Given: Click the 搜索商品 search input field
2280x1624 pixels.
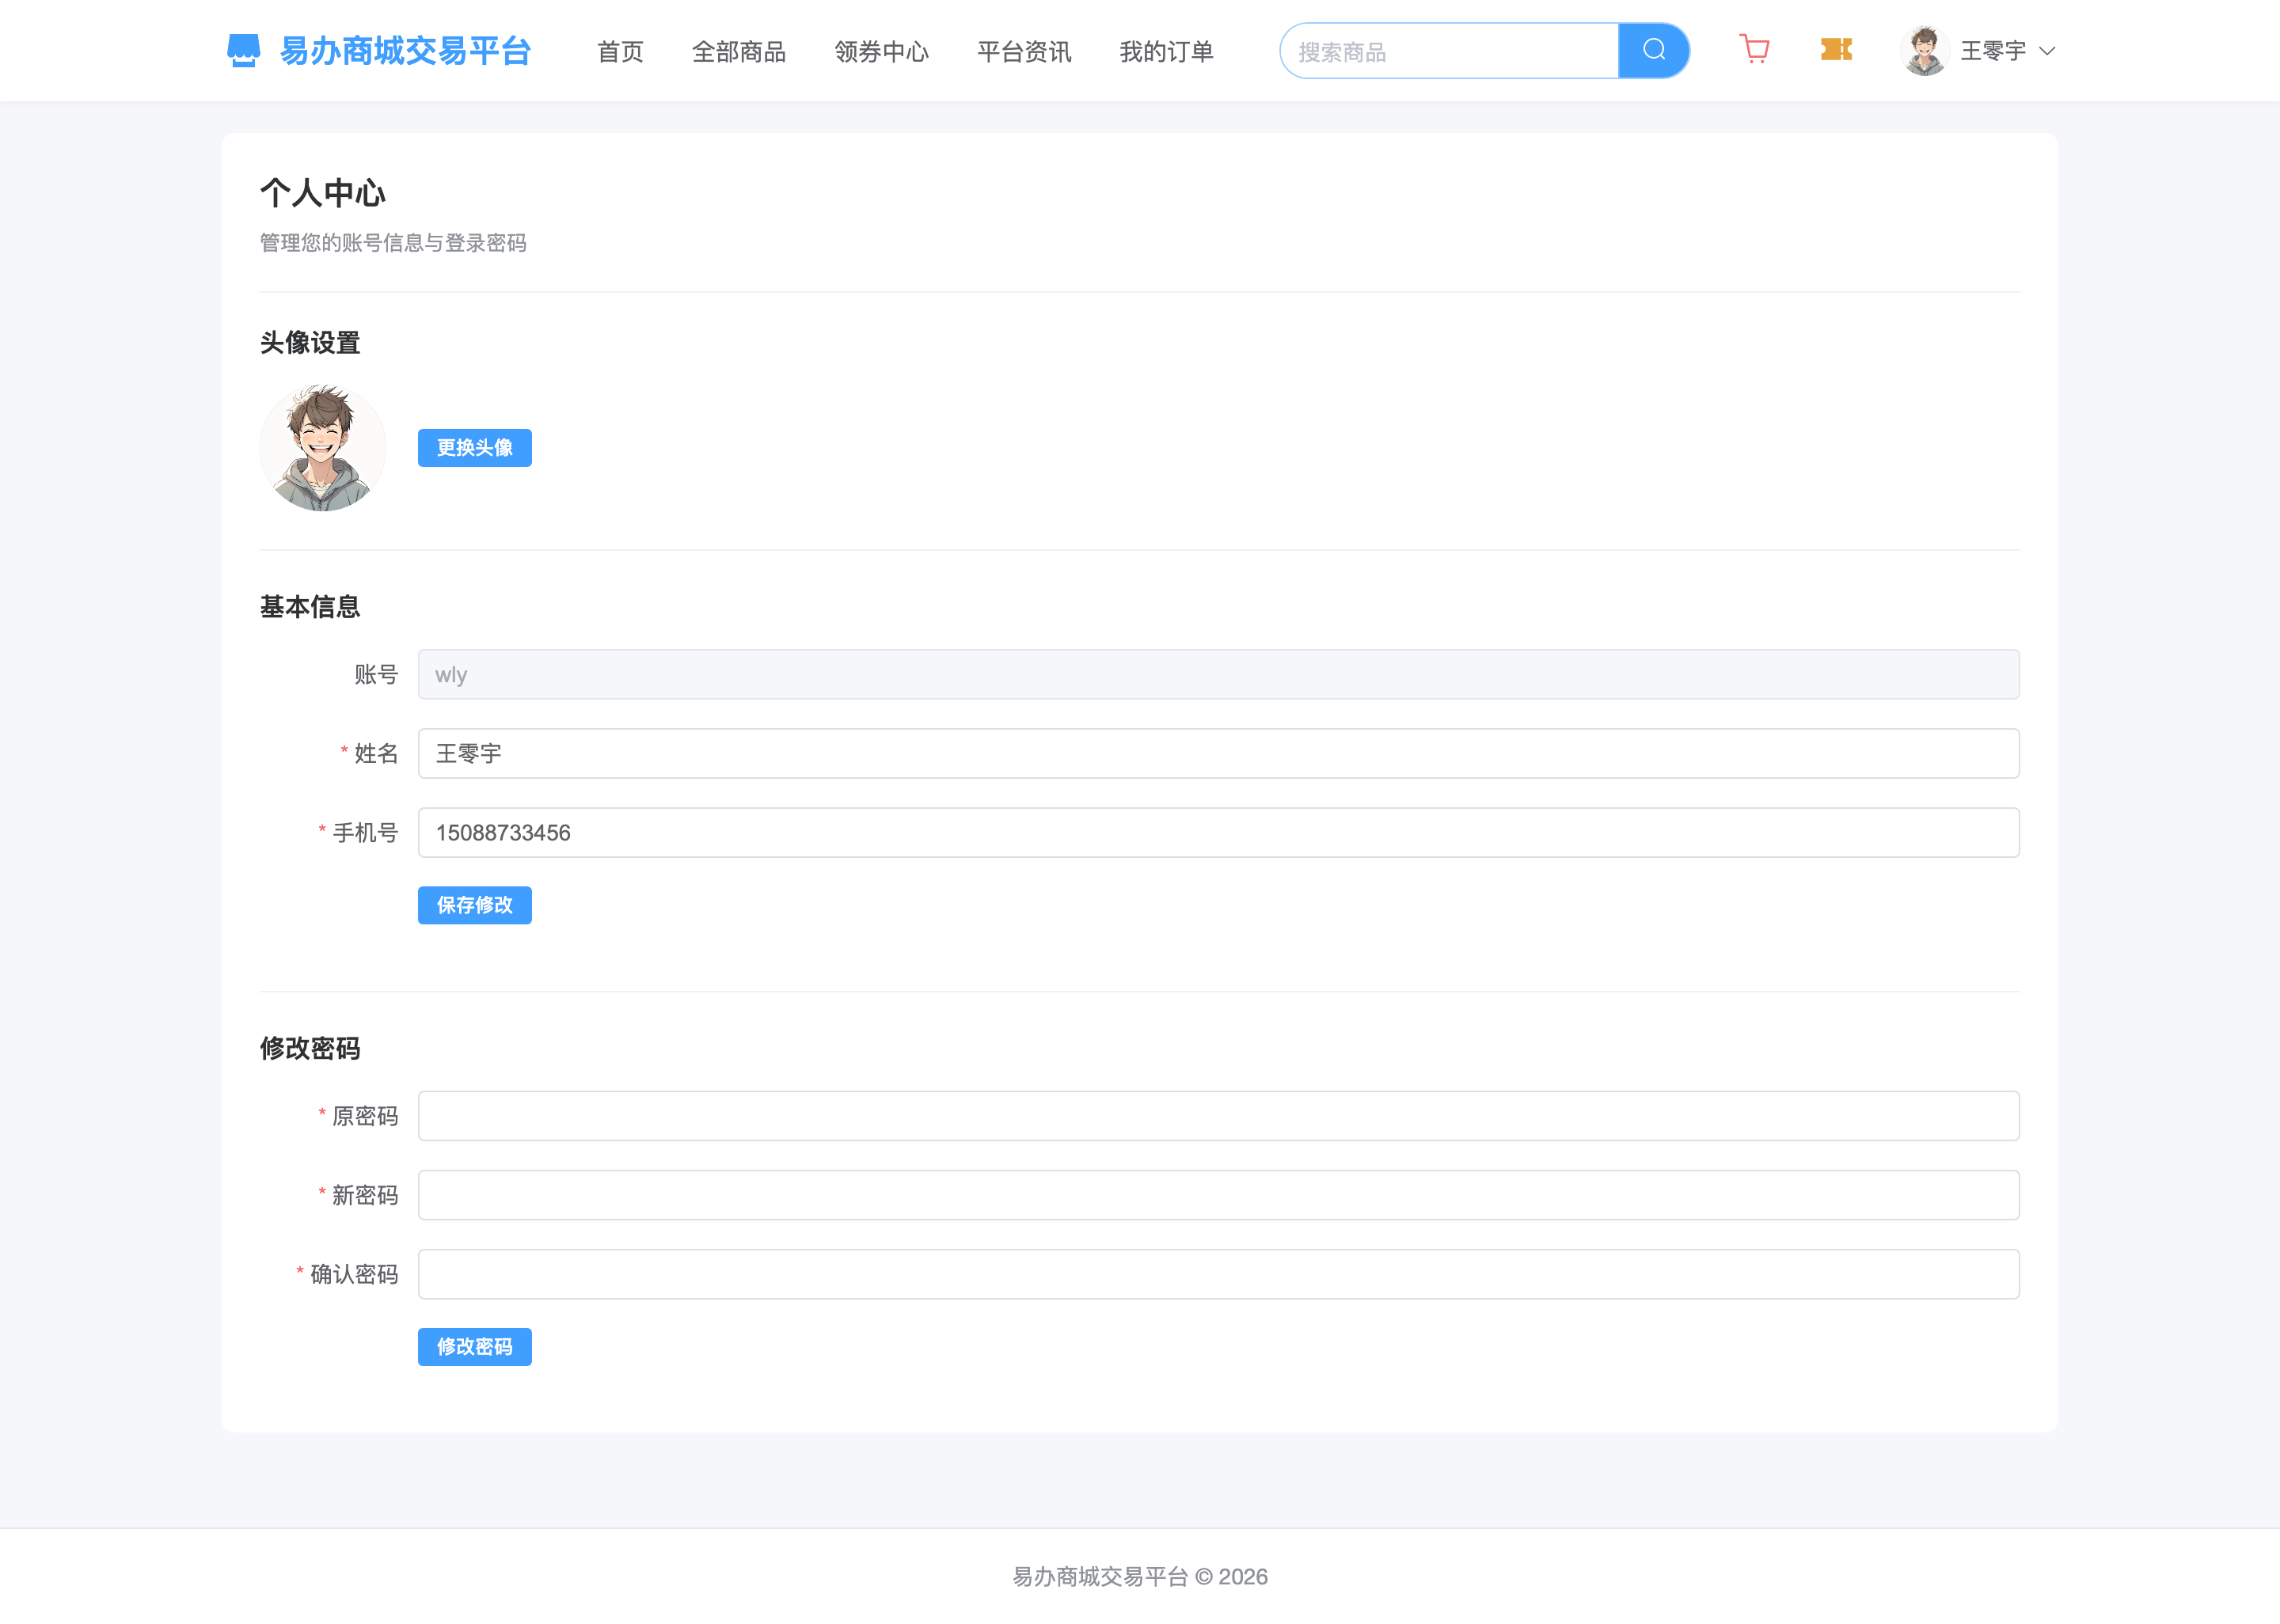Looking at the screenshot, I should (1449, 51).
